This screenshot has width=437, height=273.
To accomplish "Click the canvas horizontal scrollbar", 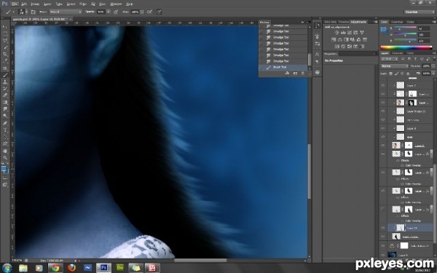I will (x=200, y=260).
